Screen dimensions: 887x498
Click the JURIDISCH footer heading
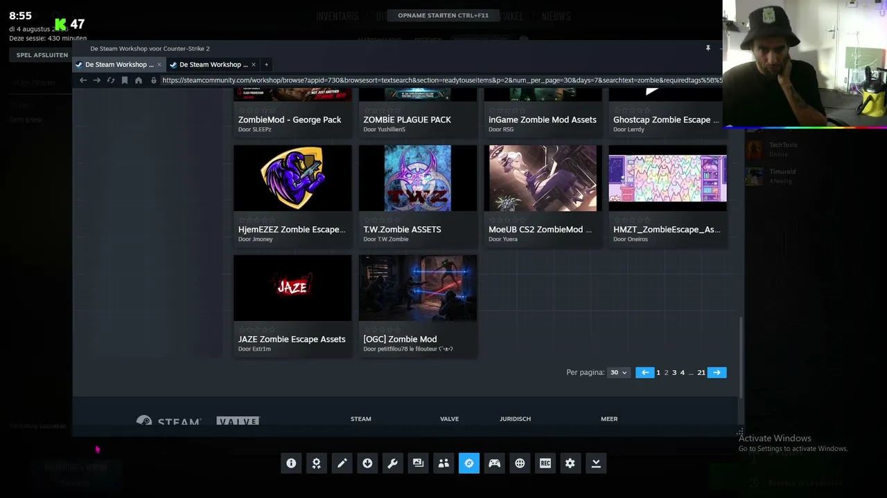pyautogui.click(x=516, y=419)
